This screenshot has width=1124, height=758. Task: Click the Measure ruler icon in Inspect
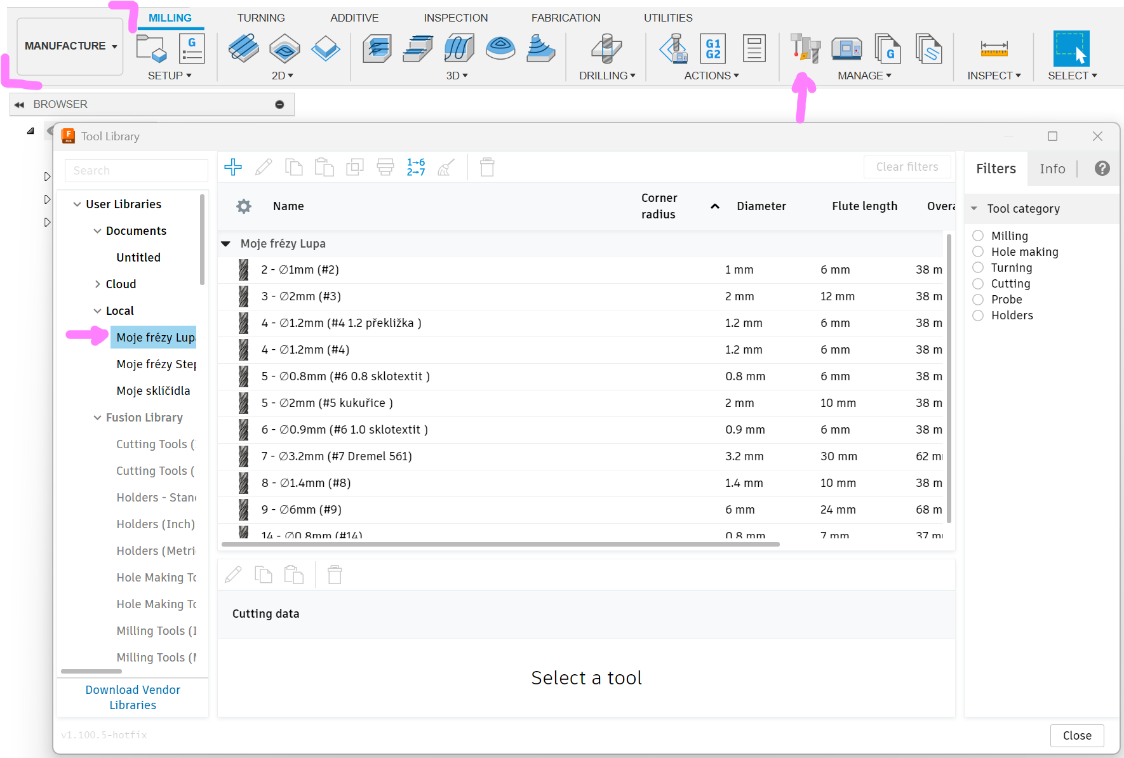(x=994, y=48)
